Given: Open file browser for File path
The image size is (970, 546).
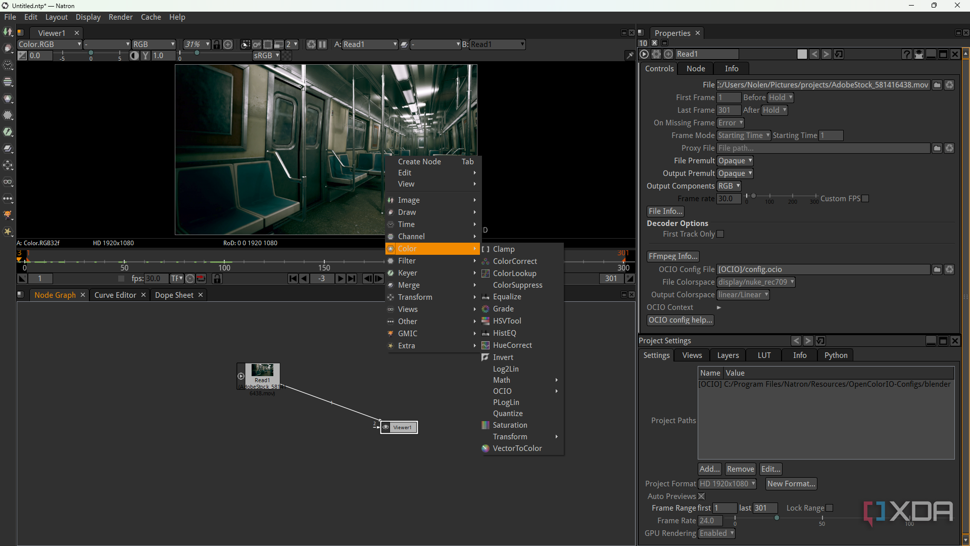Looking at the screenshot, I should (937, 85).
